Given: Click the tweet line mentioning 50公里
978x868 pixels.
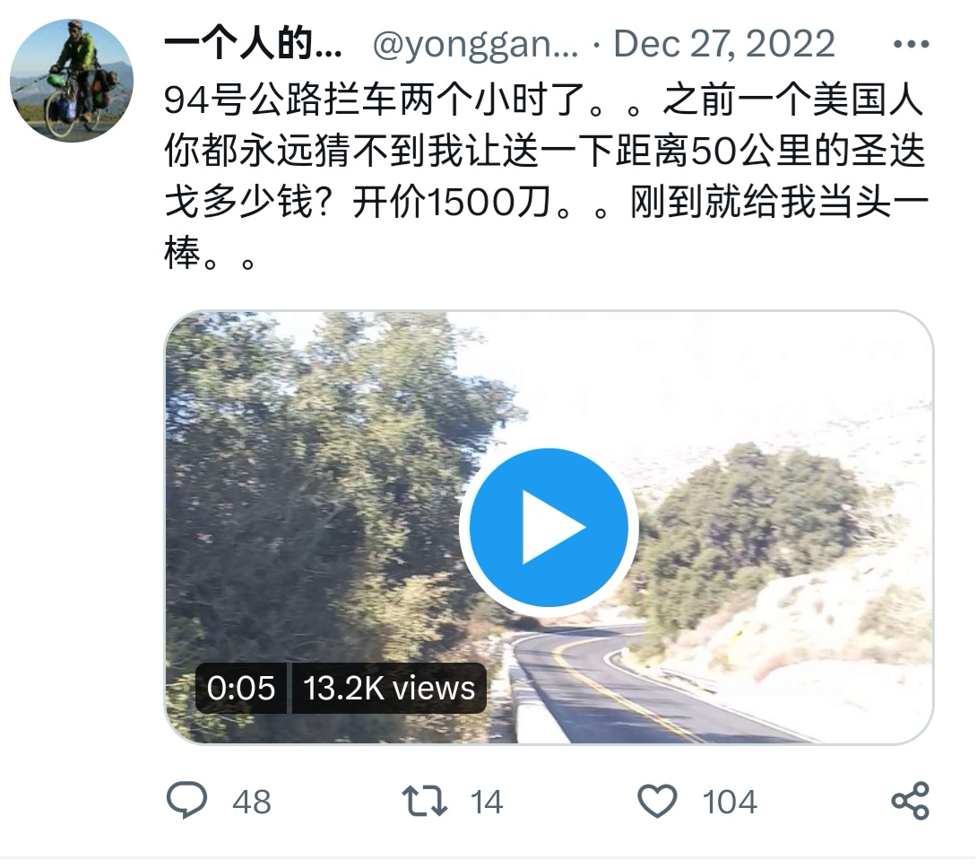Looking at the screenshot, I should tap(544, 151).
